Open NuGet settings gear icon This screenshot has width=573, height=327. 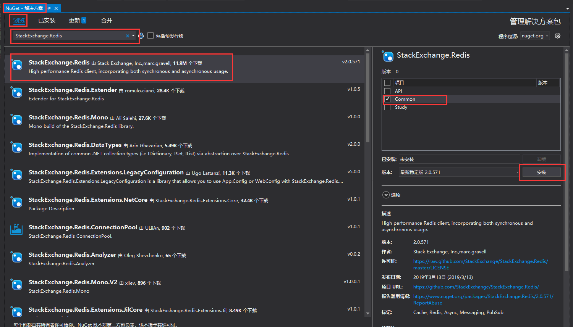tap(558, 36)
